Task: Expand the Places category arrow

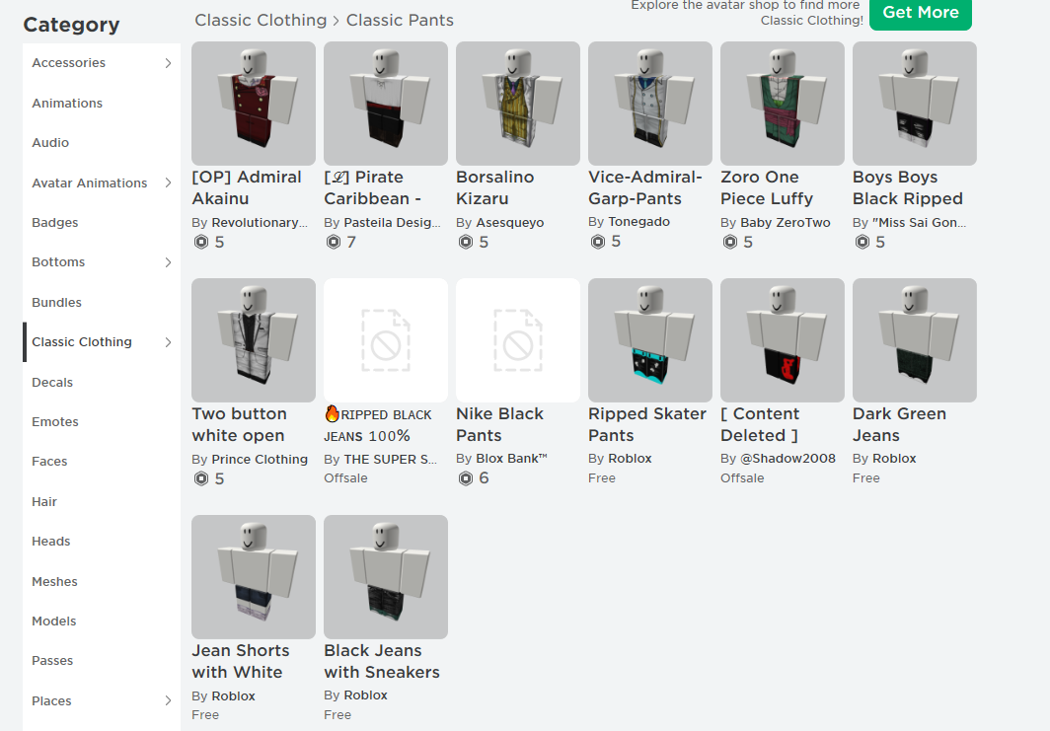Action: [168, 701]
